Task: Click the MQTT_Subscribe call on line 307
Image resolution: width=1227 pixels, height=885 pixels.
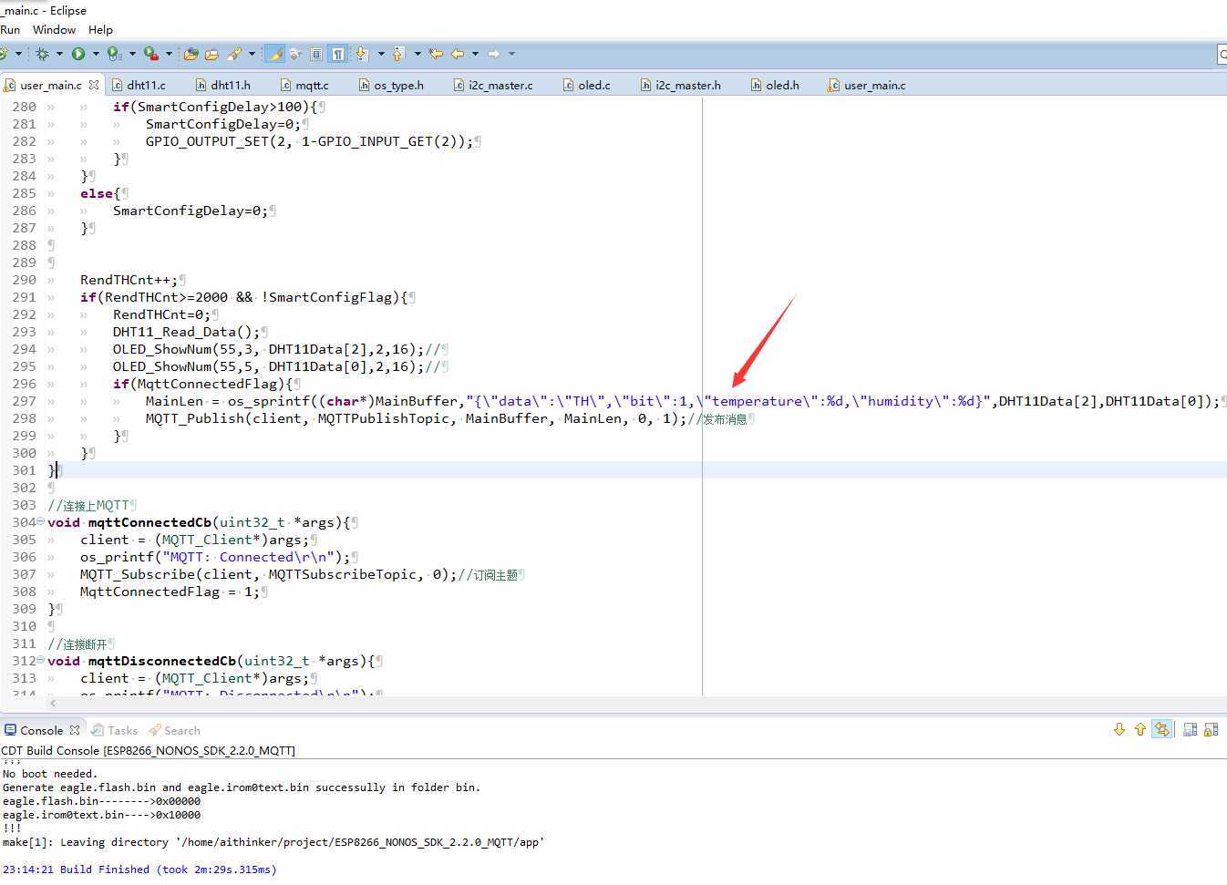Action: [137, 574]
